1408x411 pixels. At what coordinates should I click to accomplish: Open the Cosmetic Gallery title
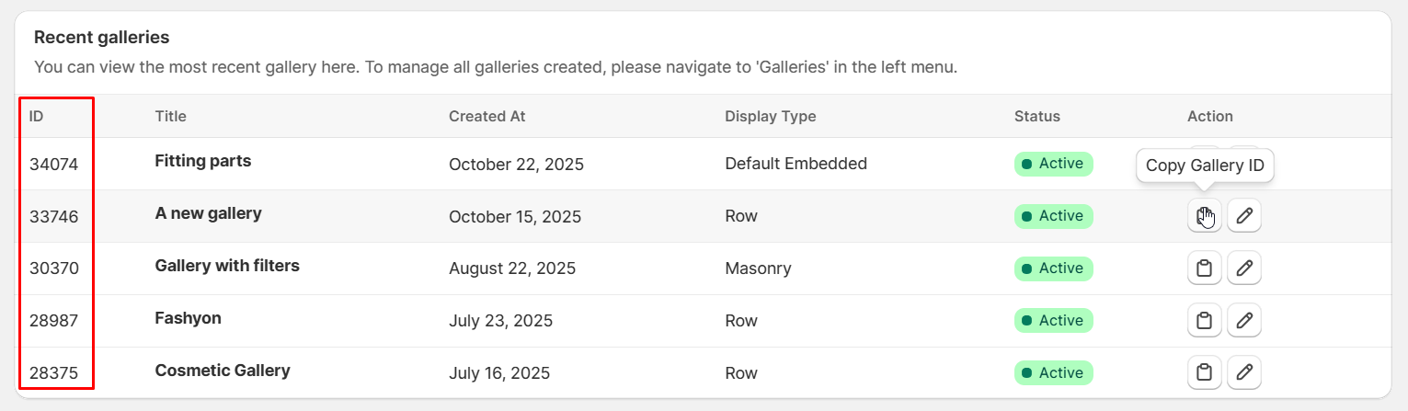pyautogui.click(x=223, y=371)
